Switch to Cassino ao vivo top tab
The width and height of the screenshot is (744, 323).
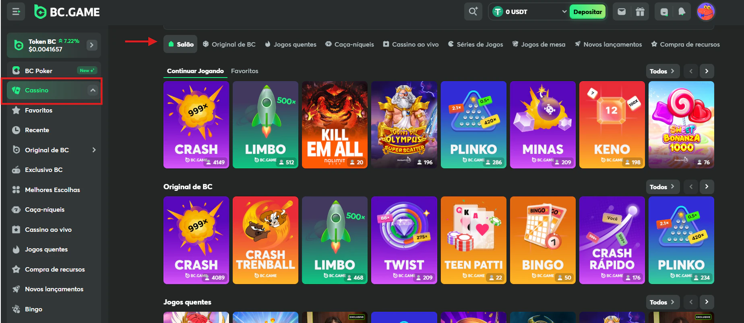411,44
